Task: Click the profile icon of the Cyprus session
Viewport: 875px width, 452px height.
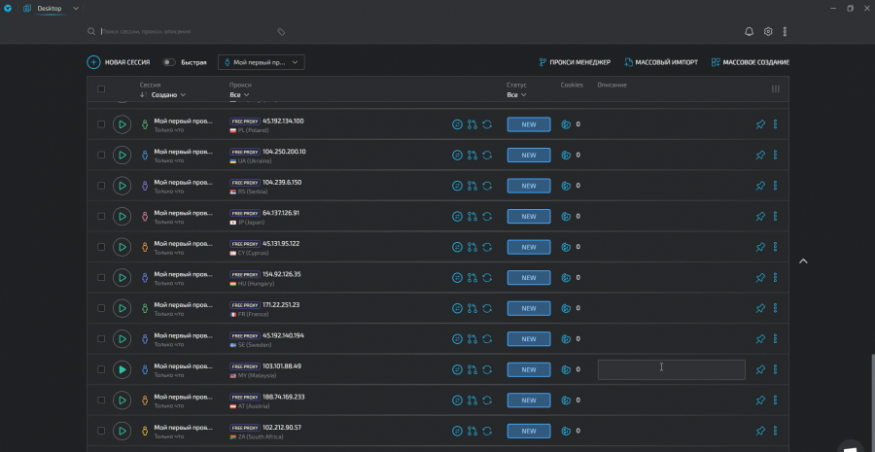Action: pos(145,247)
